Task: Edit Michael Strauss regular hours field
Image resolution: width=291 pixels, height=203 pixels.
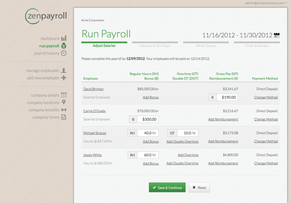Action: 148,133
